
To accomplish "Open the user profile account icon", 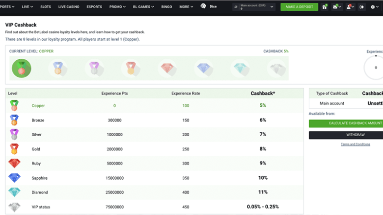I will [x=350, y=7].
